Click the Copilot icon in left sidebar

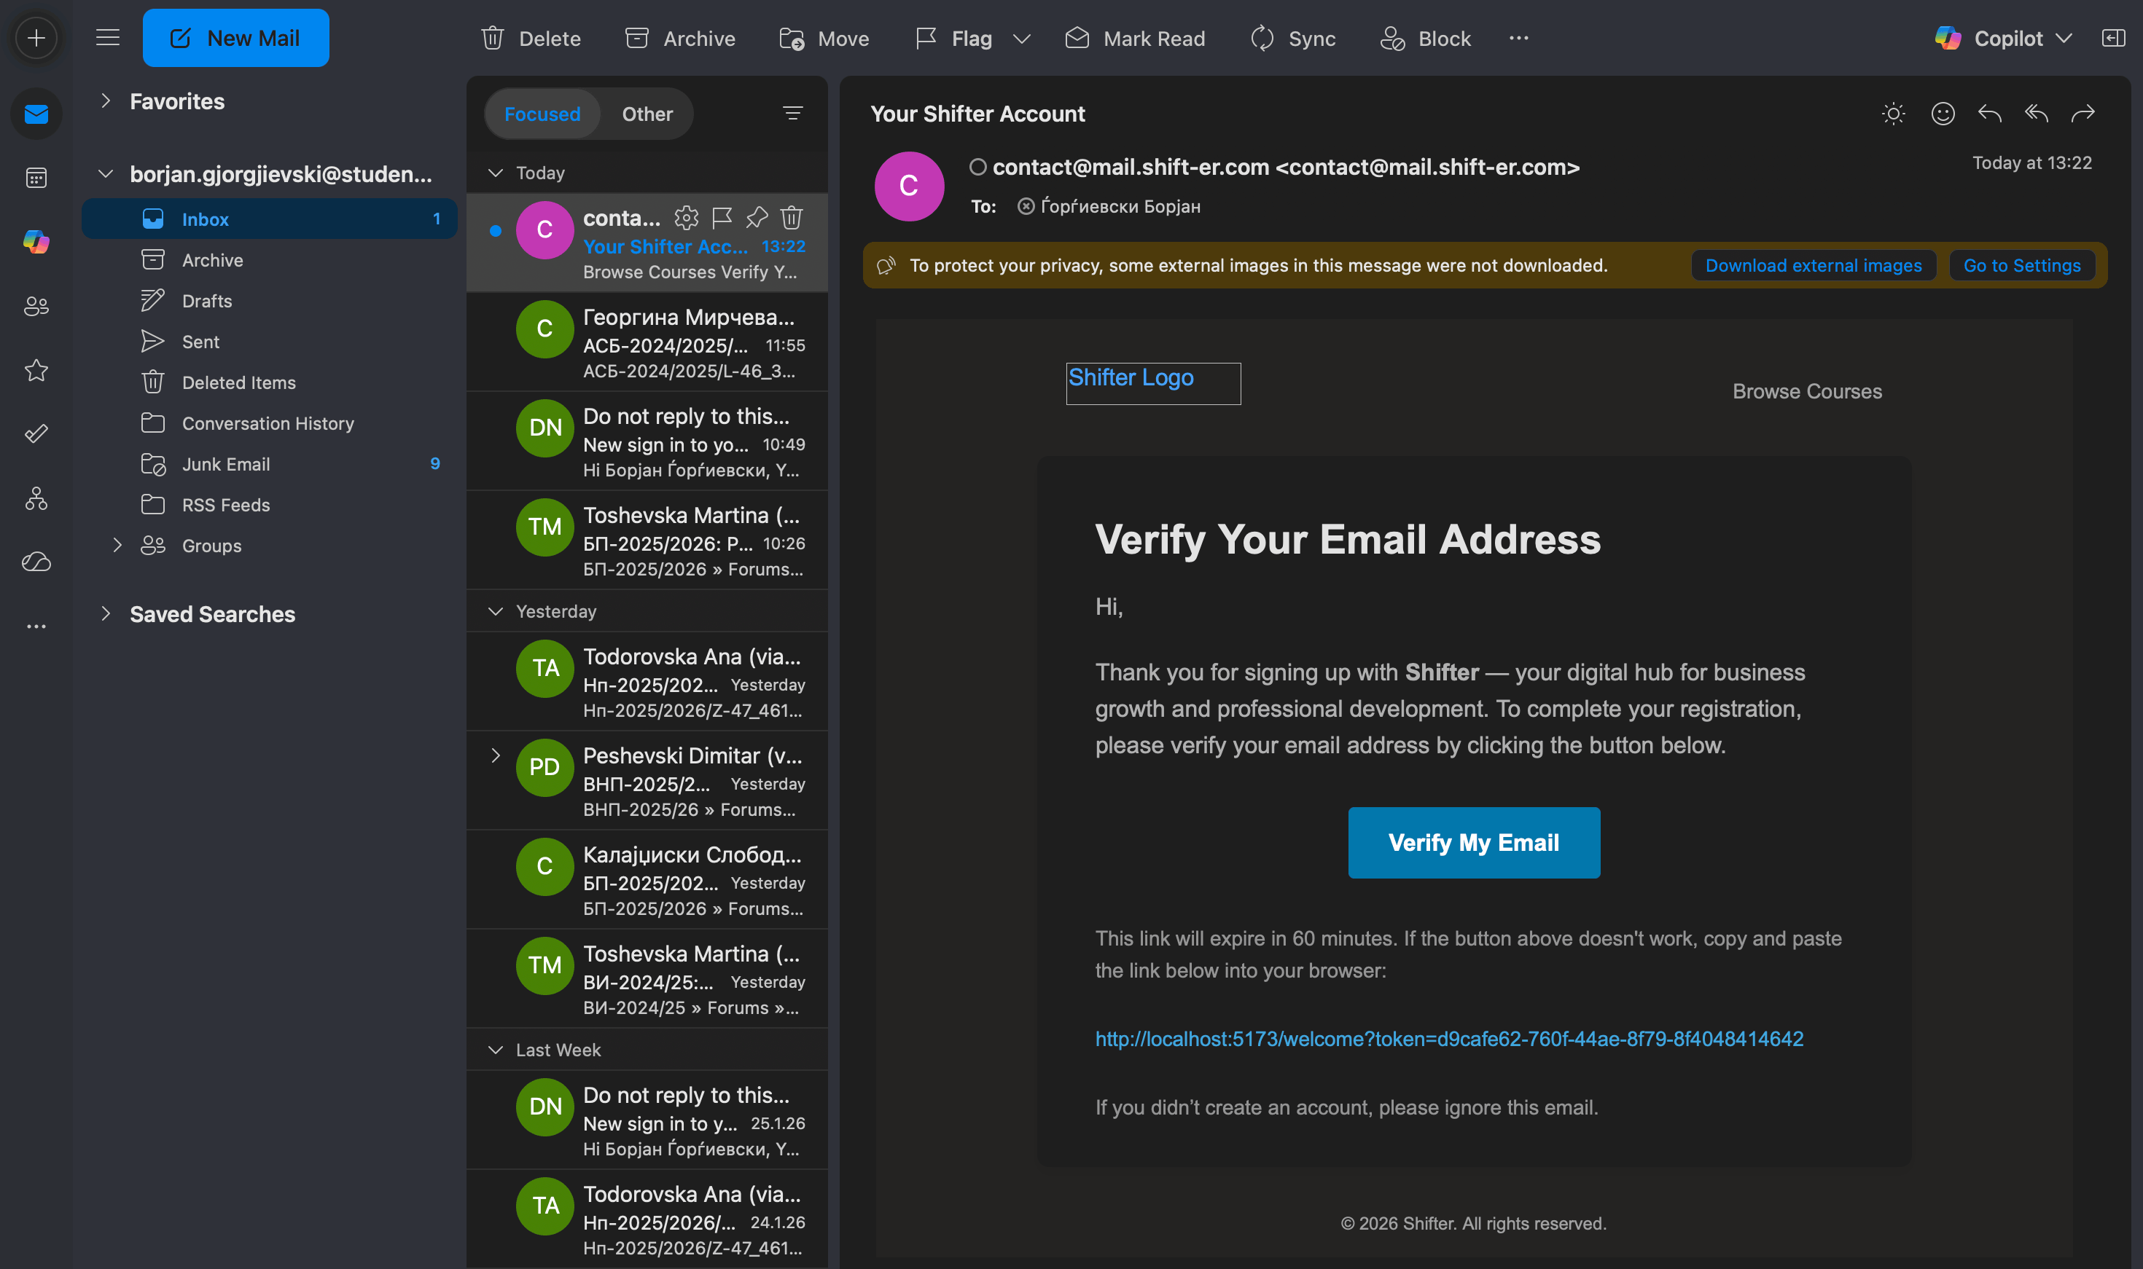click(36, 242)
